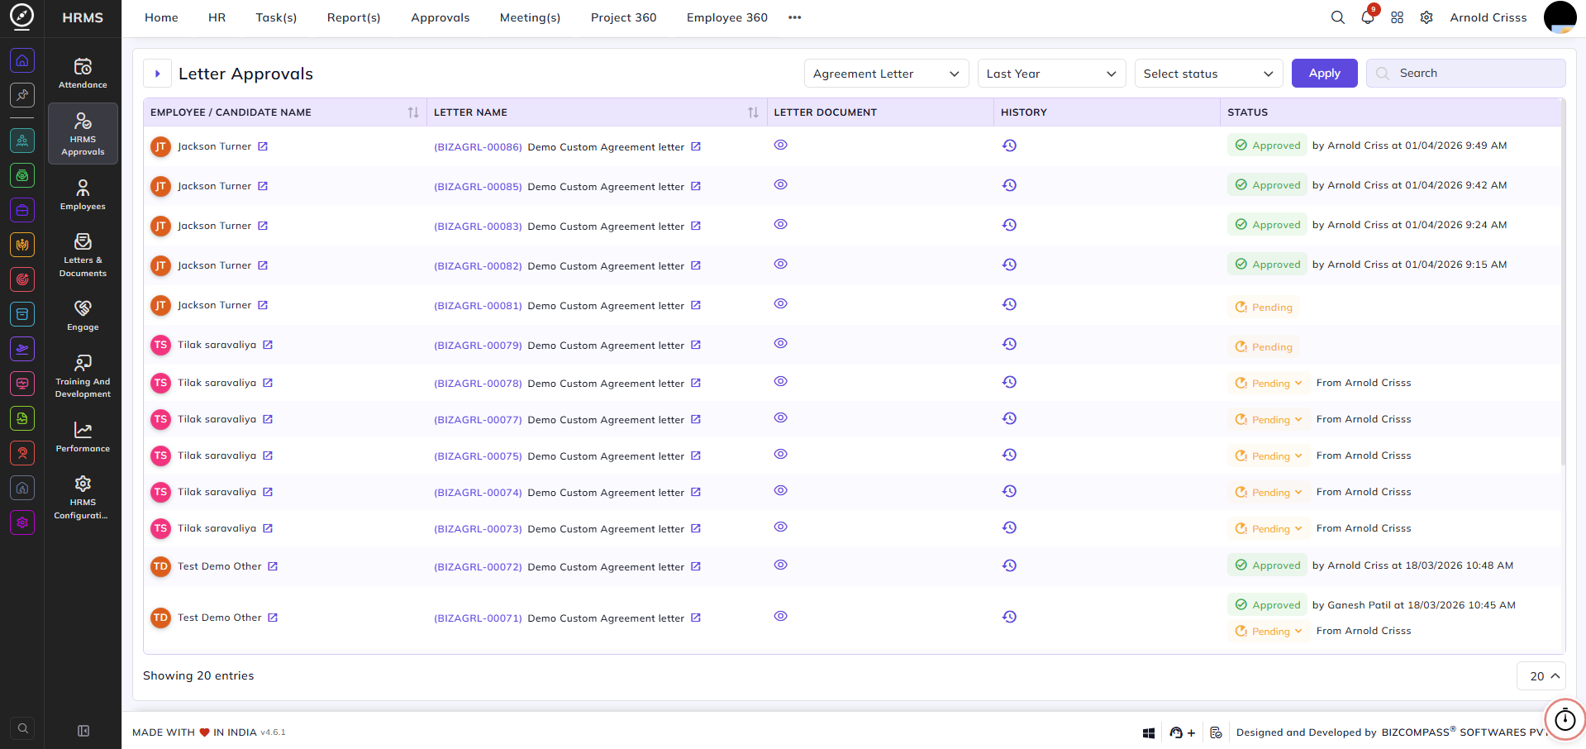1586x749 pixels.
Task: Open BIZAGRL-00079 letter link
Action: [x=478, y=346]
